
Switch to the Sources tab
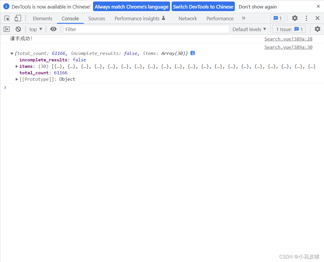coord(97,19)
